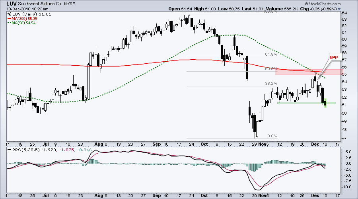Click the 47 label on price axis
The width and height of the screenshot is (358, 199).
pos(344,138)
